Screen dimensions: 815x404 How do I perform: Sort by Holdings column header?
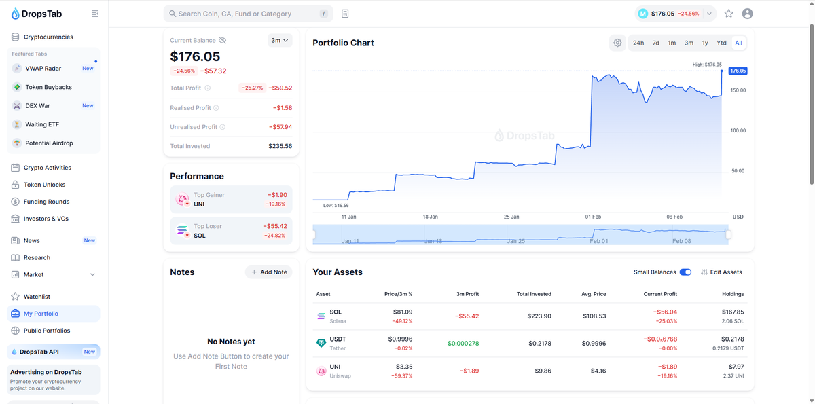pyautogui.click(x=733, y=294)
